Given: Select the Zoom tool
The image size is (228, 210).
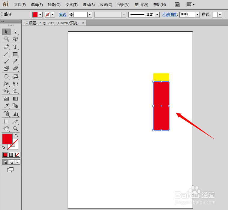Looking at the screenshot, I should [15, 129].
